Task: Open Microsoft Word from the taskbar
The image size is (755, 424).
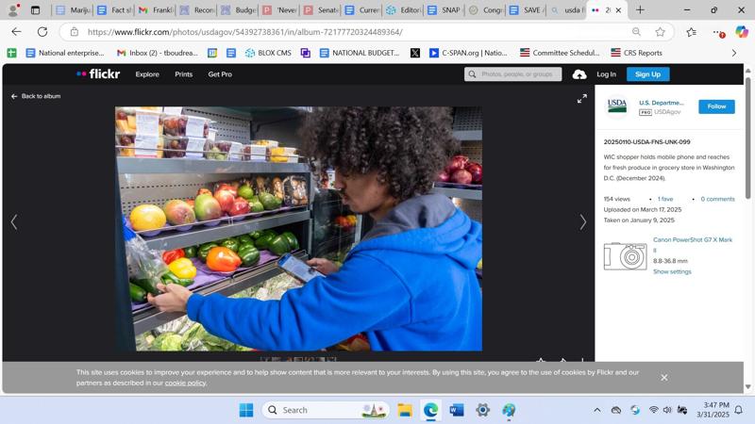Action: 457,410
